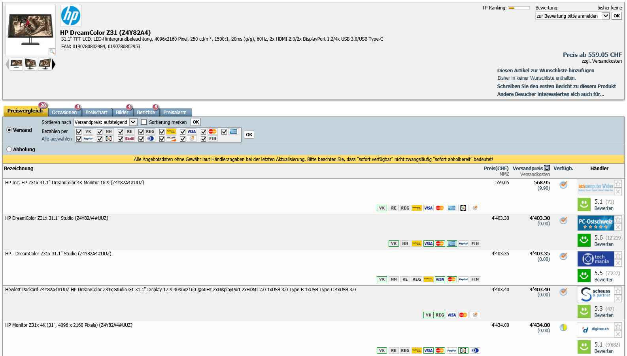Click the HP brand logo
The image size is (627, 356).
71,16
